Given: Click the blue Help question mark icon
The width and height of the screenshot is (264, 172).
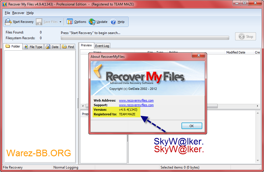Looking at the screenshot, I should (x=113, y=22).
